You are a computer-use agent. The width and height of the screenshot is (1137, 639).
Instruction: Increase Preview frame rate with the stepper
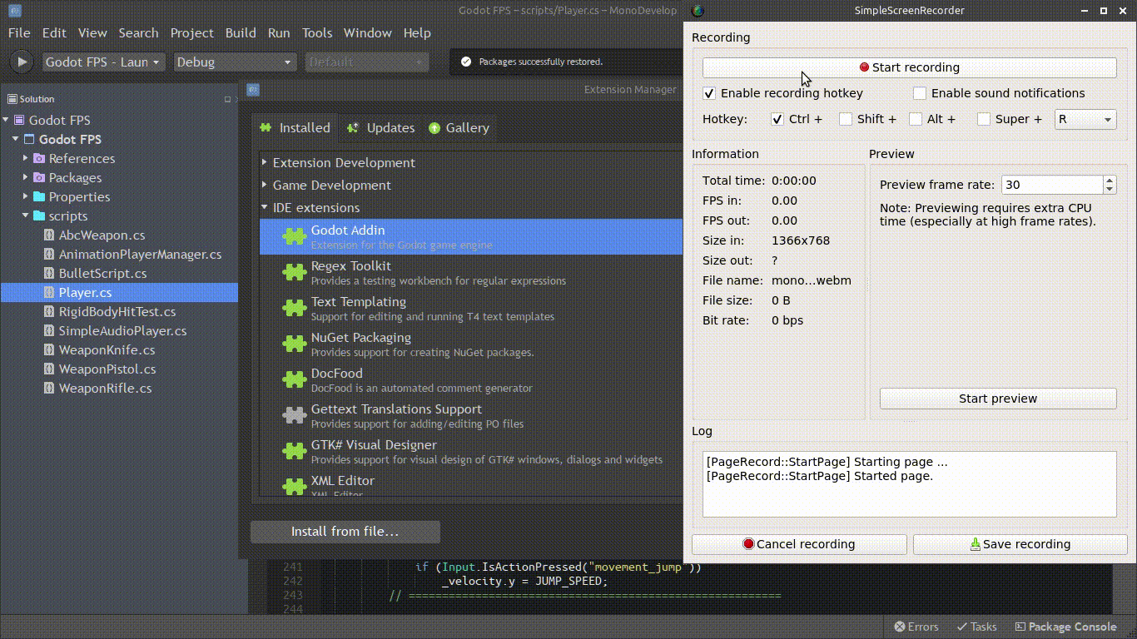1110,180
